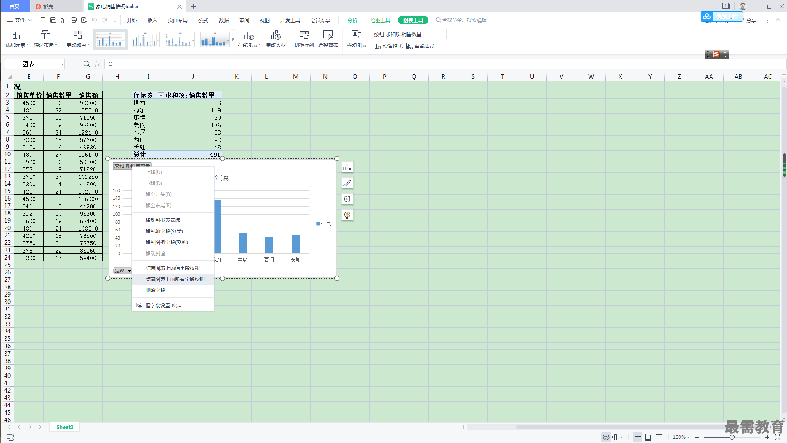Open the Online Charts gallery

point(249,39)
